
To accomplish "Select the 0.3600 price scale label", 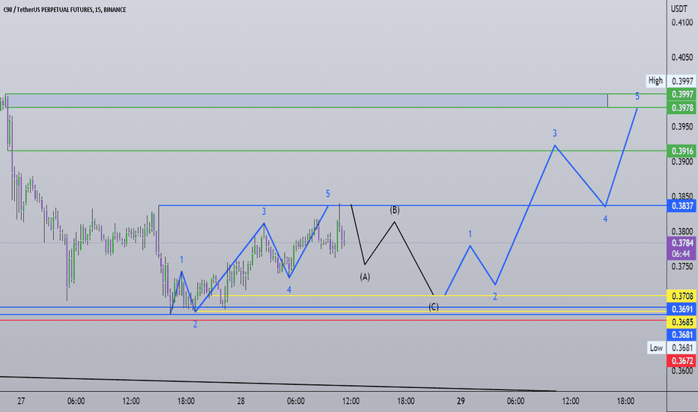I will [682, 371].
